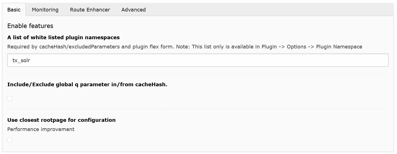Click the dashed separator under the namespaces field
Image resolution: width=397 pixels, height=154 pixels.
click(198, 74)
